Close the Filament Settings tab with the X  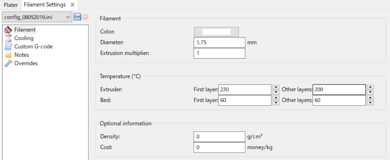point(72,4)
